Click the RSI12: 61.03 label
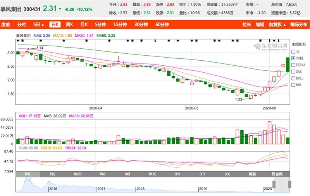The height and width of the screenshot is (196, 310). point(52,148)
